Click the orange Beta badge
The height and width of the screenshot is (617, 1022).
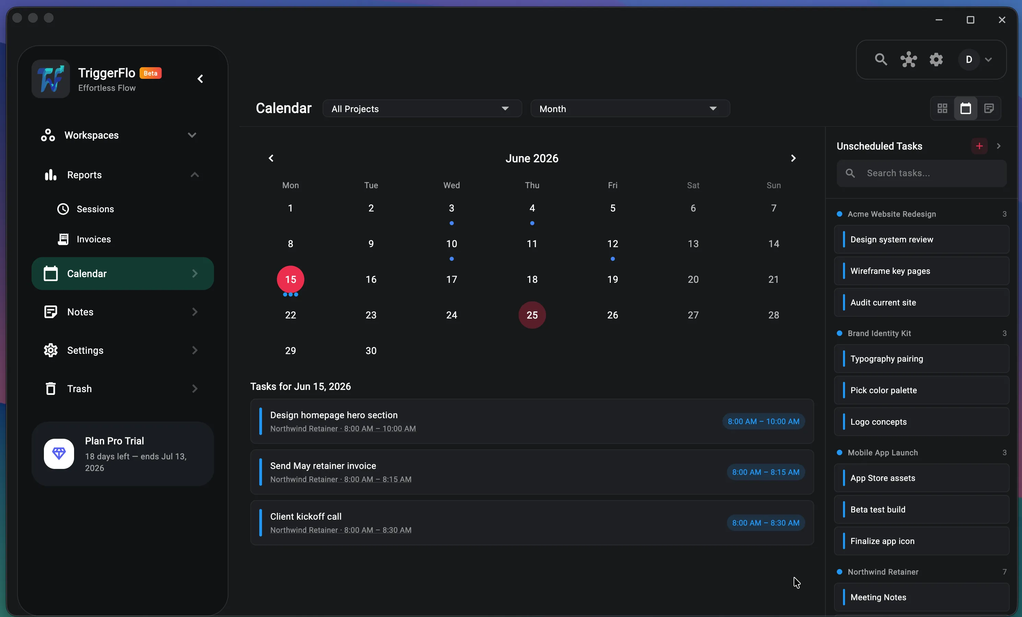tap(150, 73)
